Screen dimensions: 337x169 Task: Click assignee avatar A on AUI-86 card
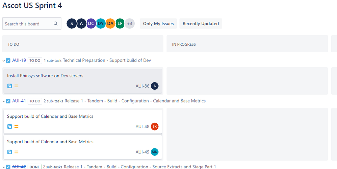pyautogui.click(x=155, y=86)
